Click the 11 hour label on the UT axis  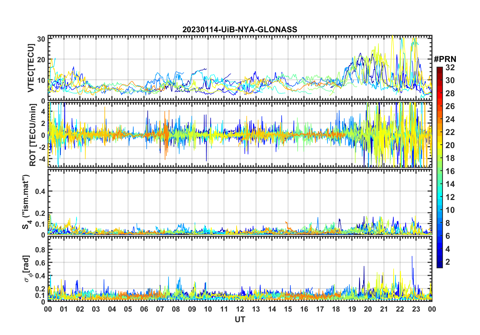coord(224,309)
